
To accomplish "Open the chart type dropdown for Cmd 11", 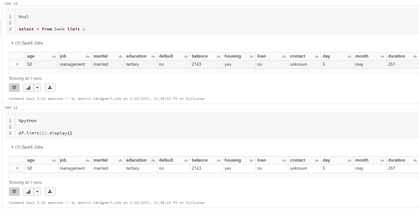I will tap(37, 191).
